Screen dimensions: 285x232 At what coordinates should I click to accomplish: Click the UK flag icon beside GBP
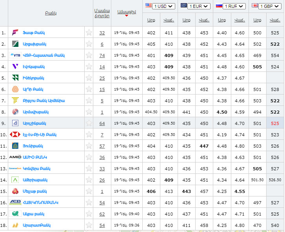tap(255, 5)
